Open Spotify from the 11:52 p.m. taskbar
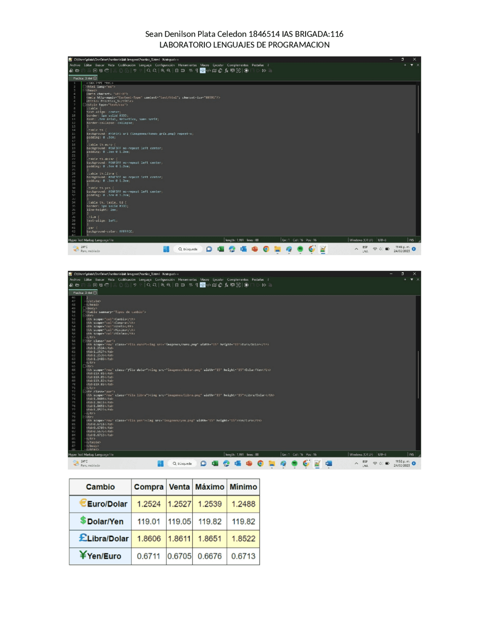Viewport: 489px width, 633px height. (x=294, y=463)
